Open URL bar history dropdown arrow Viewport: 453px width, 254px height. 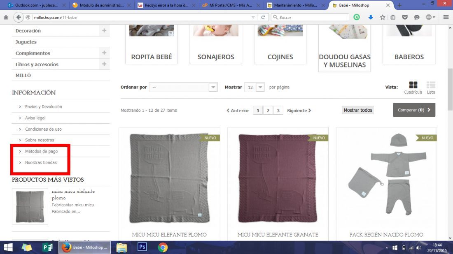click(253, 17)
